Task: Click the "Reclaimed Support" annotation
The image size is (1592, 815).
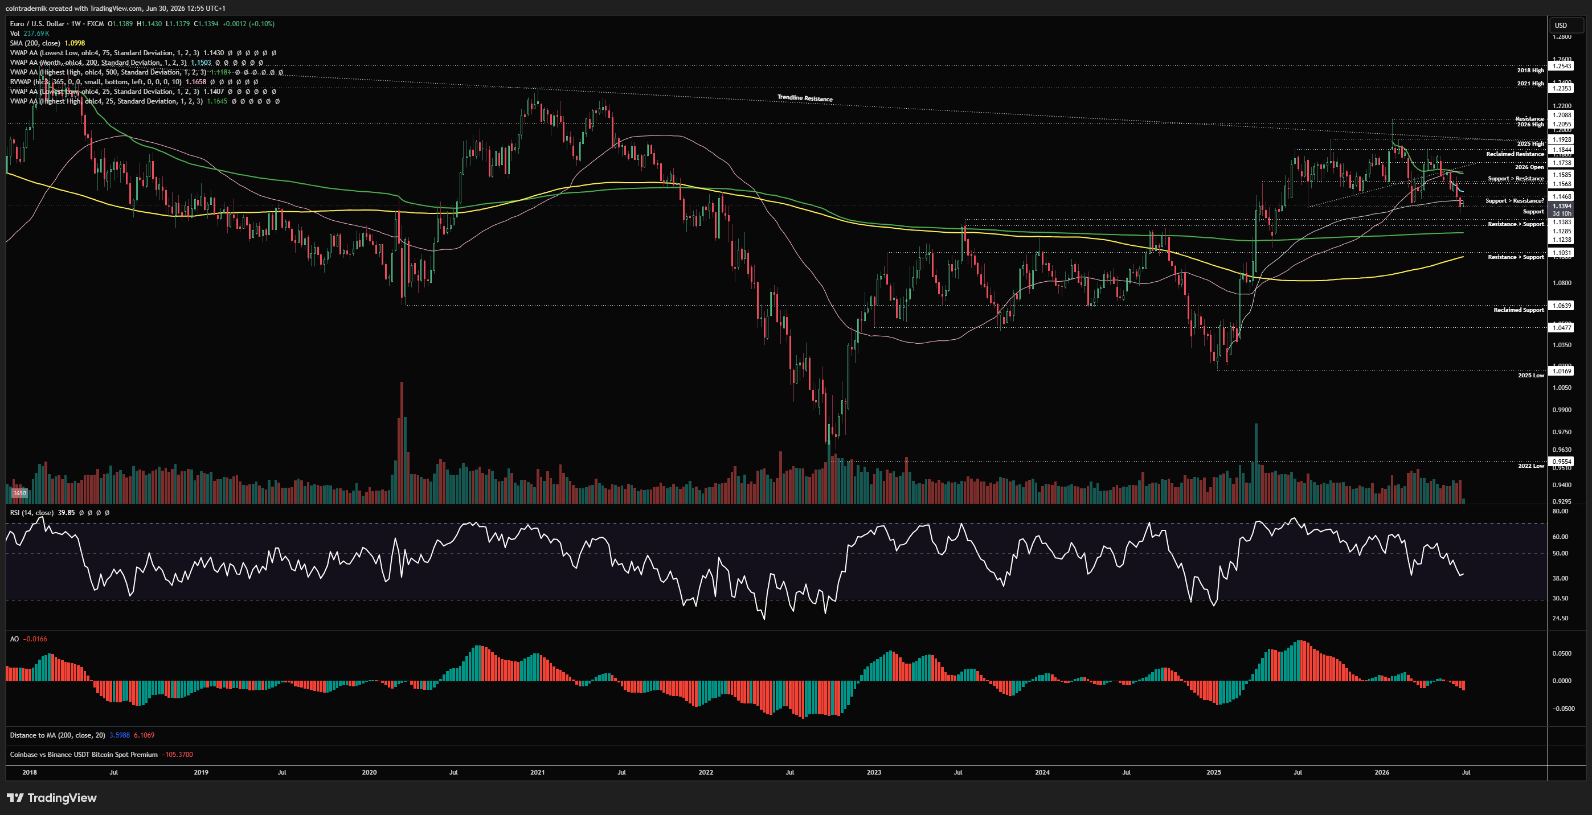Action: click(x=1519, y=310)
